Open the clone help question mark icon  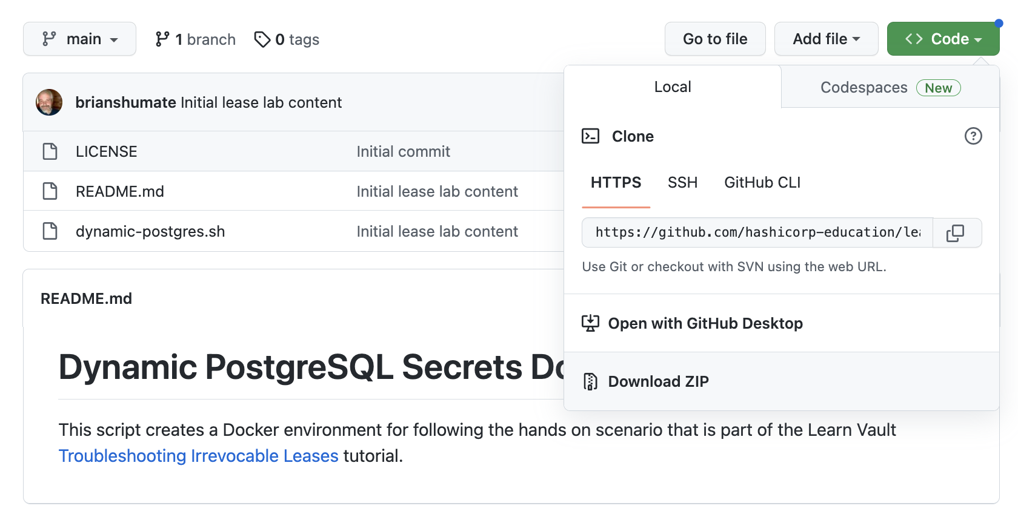(973, 136)
